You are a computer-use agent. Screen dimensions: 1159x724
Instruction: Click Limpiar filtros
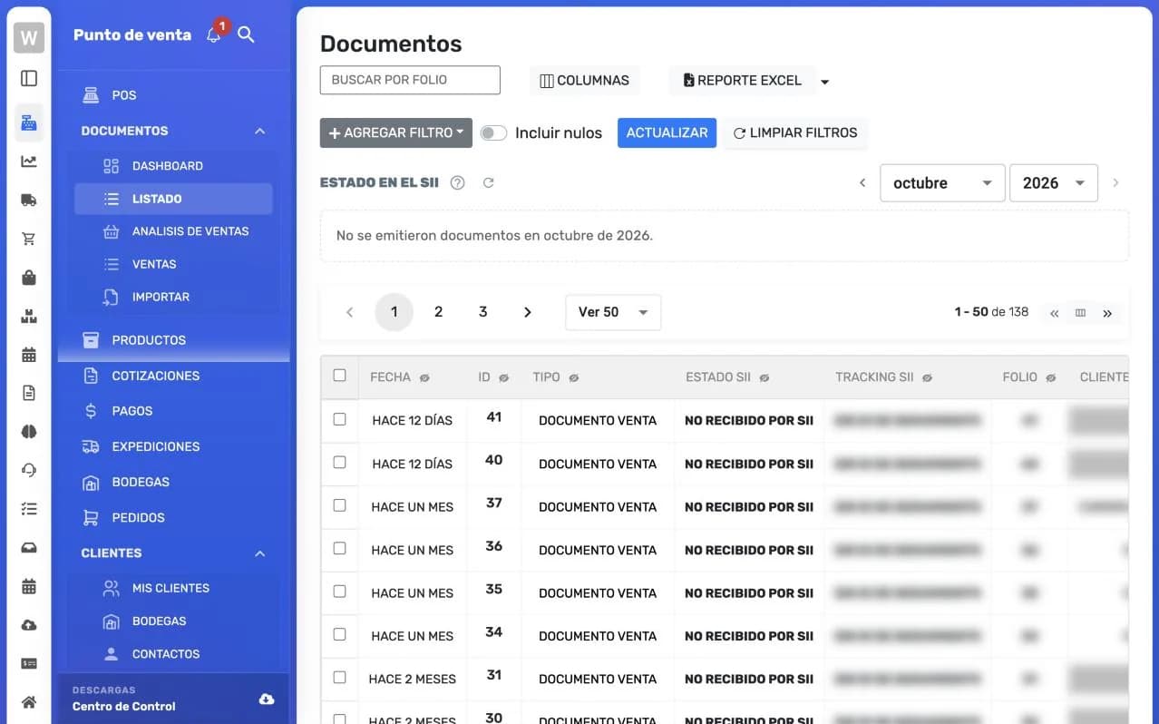pyautogui.click(x=794, y=132)
